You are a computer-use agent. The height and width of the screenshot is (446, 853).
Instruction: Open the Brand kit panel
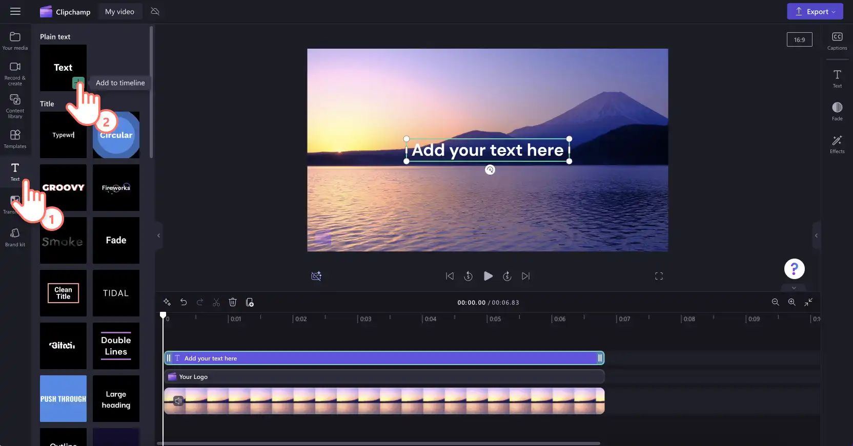[15, 238]
